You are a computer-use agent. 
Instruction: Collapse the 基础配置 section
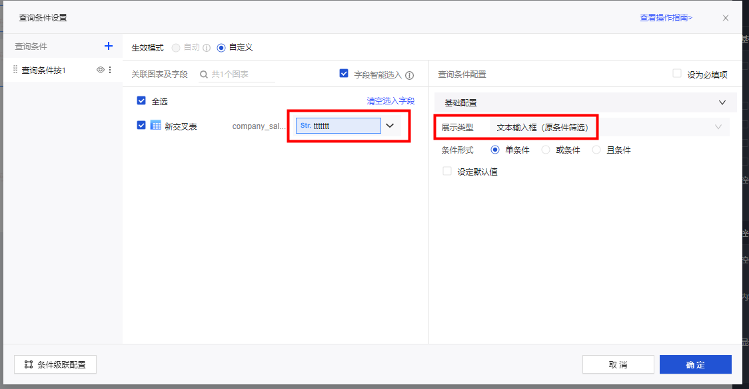tap(722, 103)
